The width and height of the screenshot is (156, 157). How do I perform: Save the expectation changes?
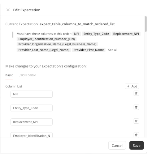click(136, 145)
